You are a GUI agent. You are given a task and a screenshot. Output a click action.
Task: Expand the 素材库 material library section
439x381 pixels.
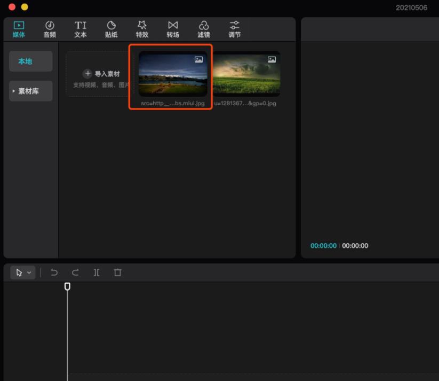pyautogui.click(x=31, y=91)
